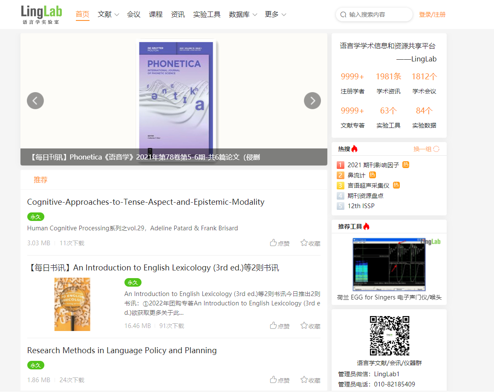Favorite the Cognitive Approaches book entry
Viewport: 494px width, 392px height.
[x=310, y=243]
